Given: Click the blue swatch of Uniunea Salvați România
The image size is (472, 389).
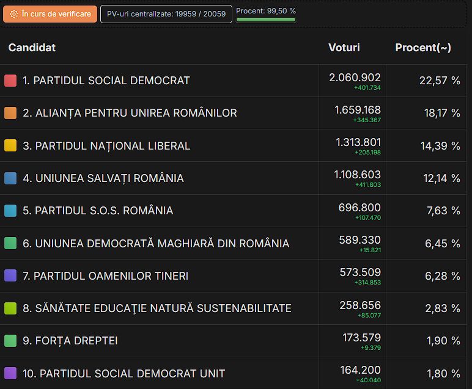Looking at the screenshot, I should [10, 178].
